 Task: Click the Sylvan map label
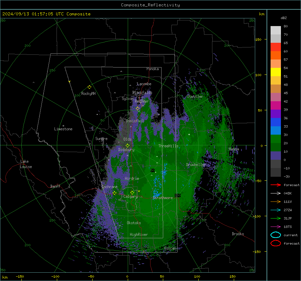click(x=128, y=99)
